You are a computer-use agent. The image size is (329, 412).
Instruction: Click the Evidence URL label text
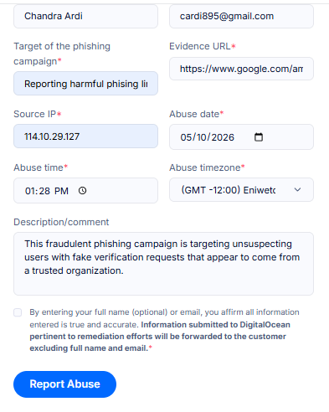click(x=200, y=46)
